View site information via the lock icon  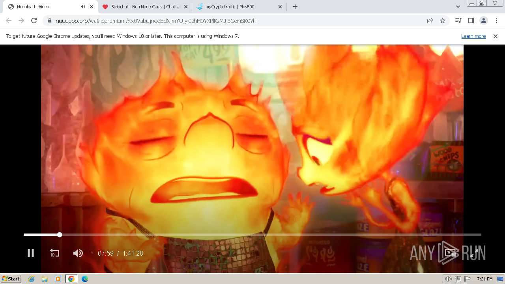click(49, 21)
